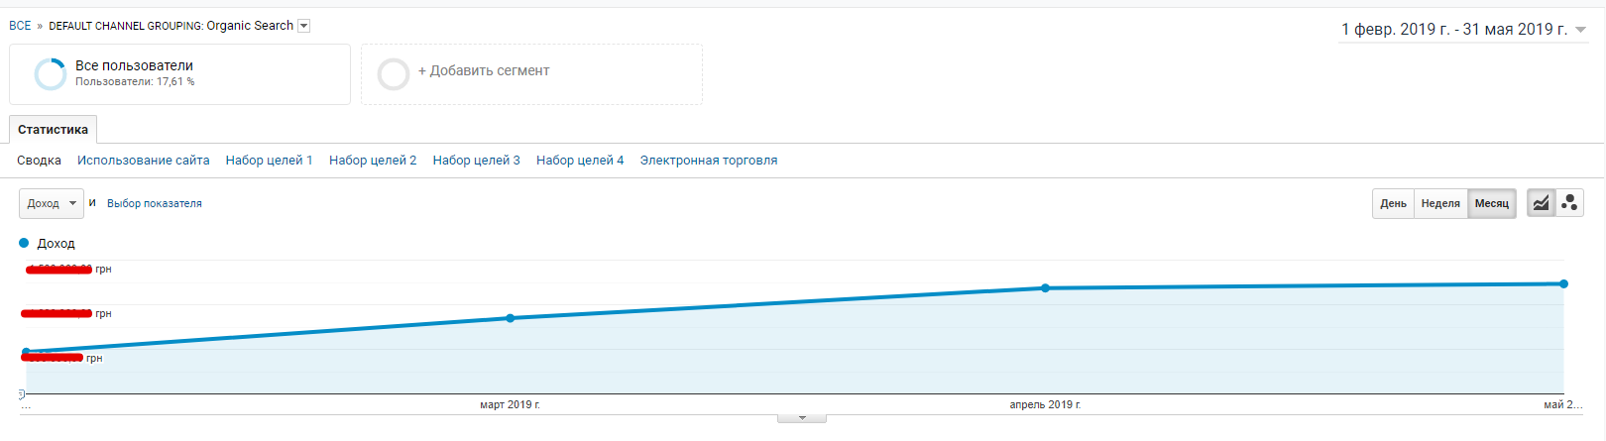Click the blue Доход legend dot
The image size is (1606, 441).
24,243
